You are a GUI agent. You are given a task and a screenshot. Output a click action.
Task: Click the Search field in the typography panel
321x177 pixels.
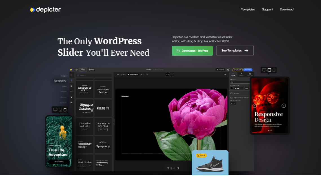coord(94,75)
